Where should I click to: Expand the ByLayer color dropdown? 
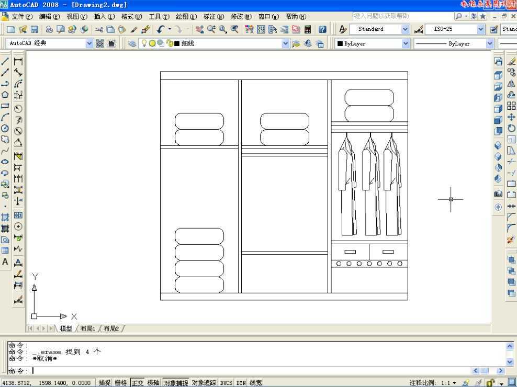tap(406, 43)
